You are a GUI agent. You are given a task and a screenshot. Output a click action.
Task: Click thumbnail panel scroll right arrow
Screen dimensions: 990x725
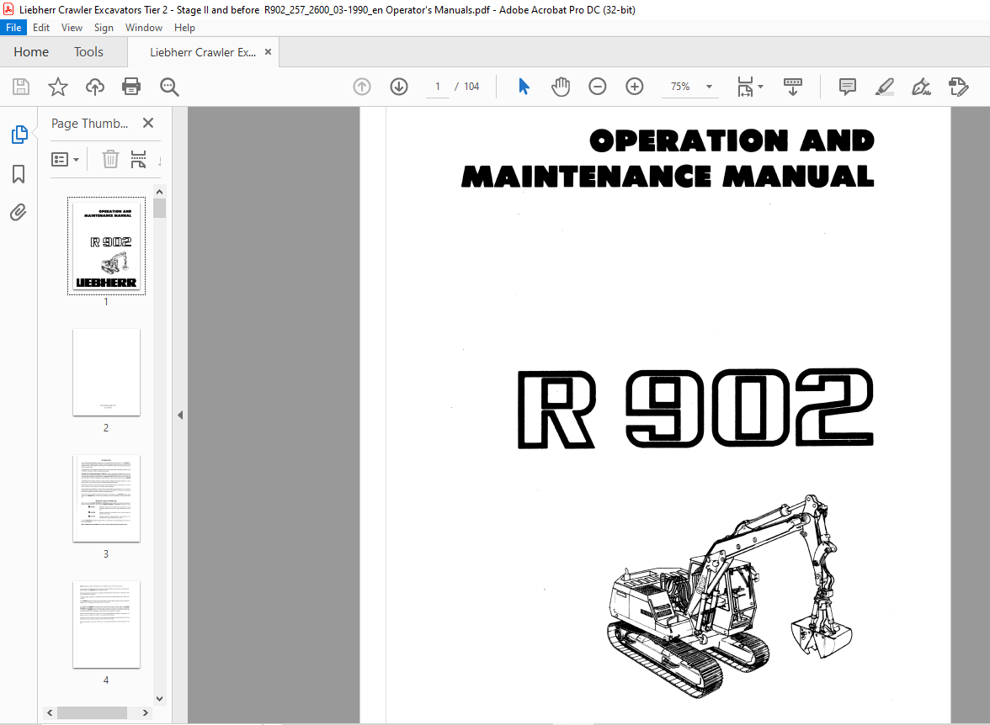(145, 712)
